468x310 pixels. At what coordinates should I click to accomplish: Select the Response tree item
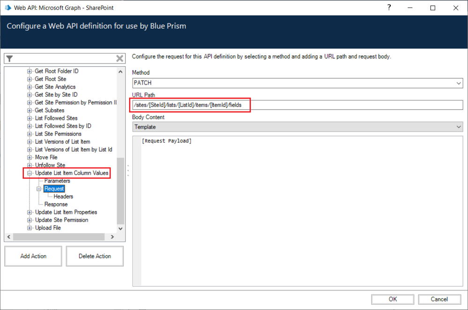tap(56, 204)
